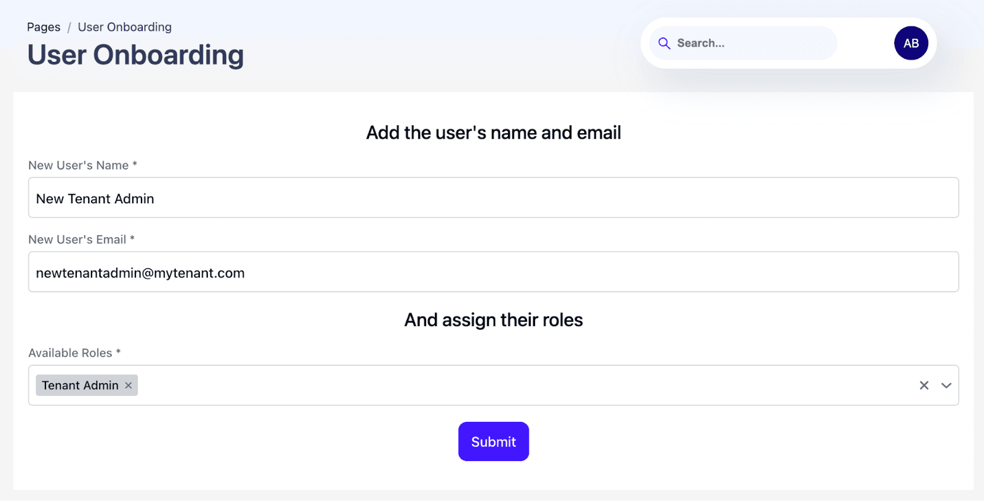Focus the Search text field
This screenshot has width=984, height=501.
753,43
